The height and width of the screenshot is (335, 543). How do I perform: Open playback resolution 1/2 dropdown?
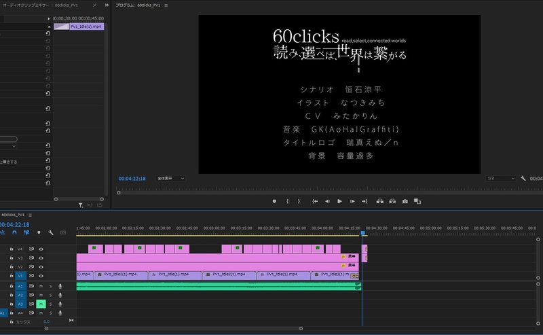point(501,178)
